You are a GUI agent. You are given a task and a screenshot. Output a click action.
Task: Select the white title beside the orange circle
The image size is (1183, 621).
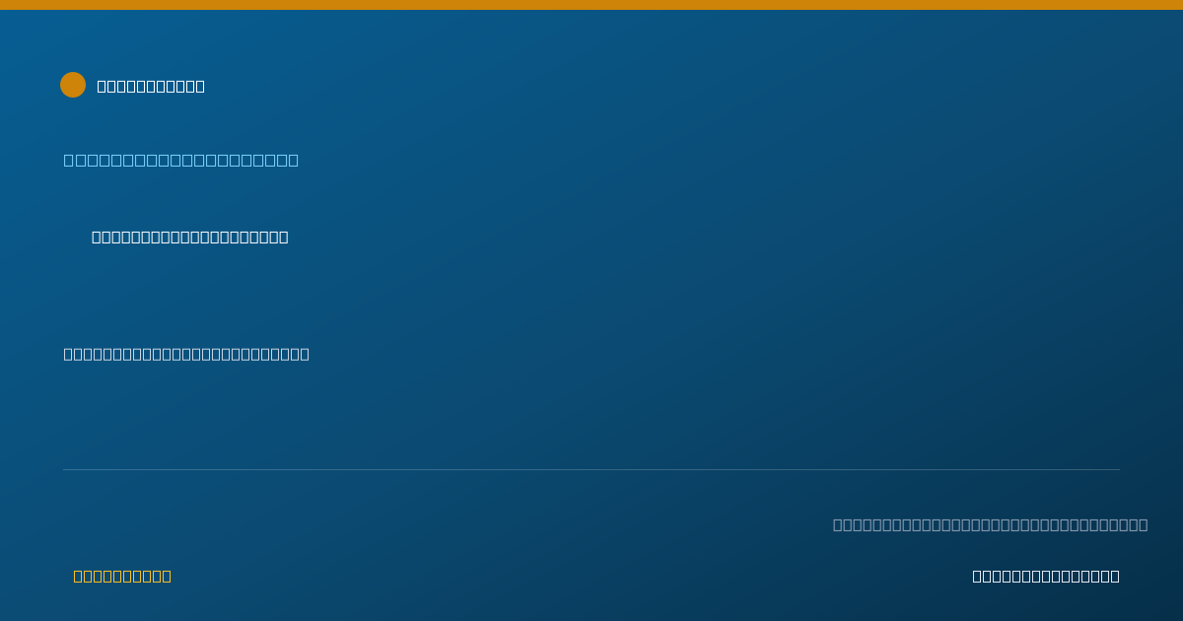151,86
